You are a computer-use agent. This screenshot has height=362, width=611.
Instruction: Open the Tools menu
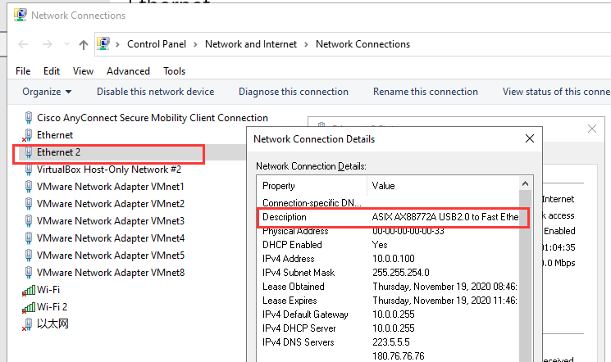[x=174, y=71]
